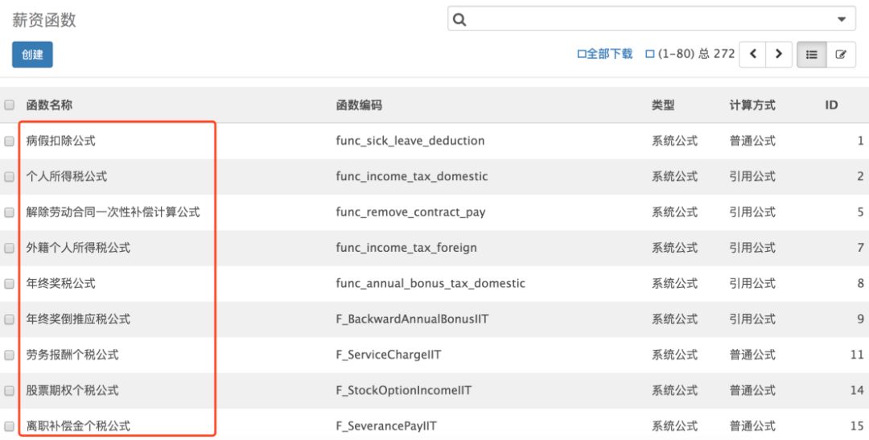Viewport: 869px width, 440px height.
Task: Click the 创建 button
Action: click(x=32, y=55)
